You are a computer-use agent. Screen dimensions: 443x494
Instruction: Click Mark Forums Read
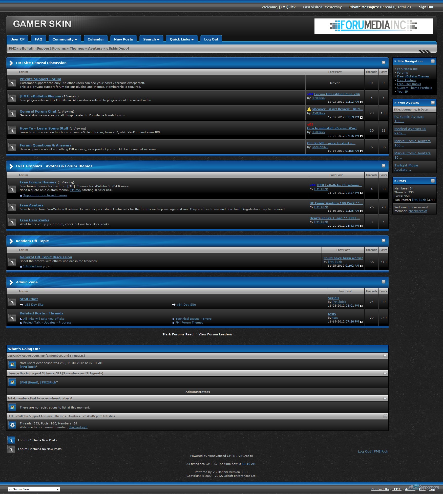pos(178,334)
